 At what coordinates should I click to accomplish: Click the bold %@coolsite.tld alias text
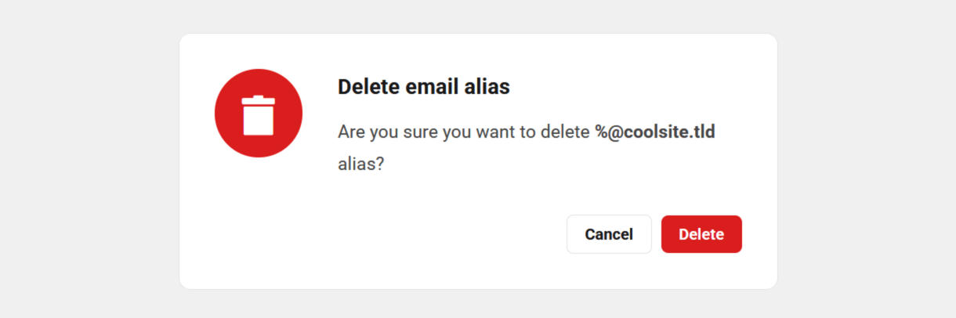pyautogui.click(x=654, y=132)
